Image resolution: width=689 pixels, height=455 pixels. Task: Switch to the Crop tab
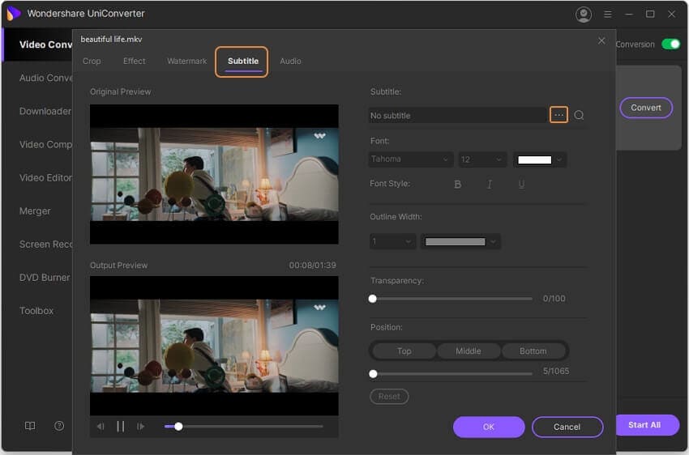pos(92,61)
